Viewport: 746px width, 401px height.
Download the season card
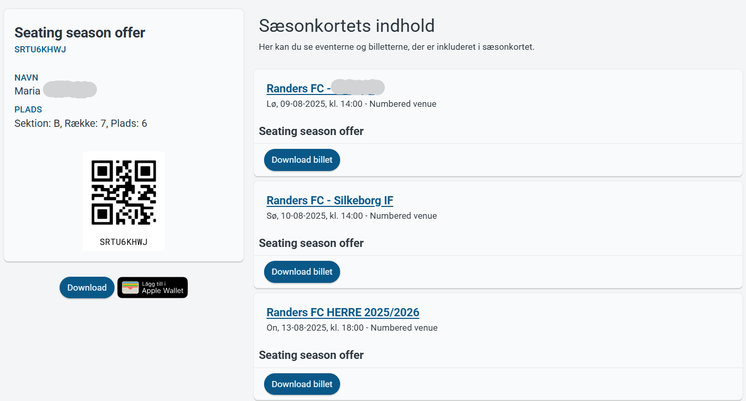[x=87, y=288]
